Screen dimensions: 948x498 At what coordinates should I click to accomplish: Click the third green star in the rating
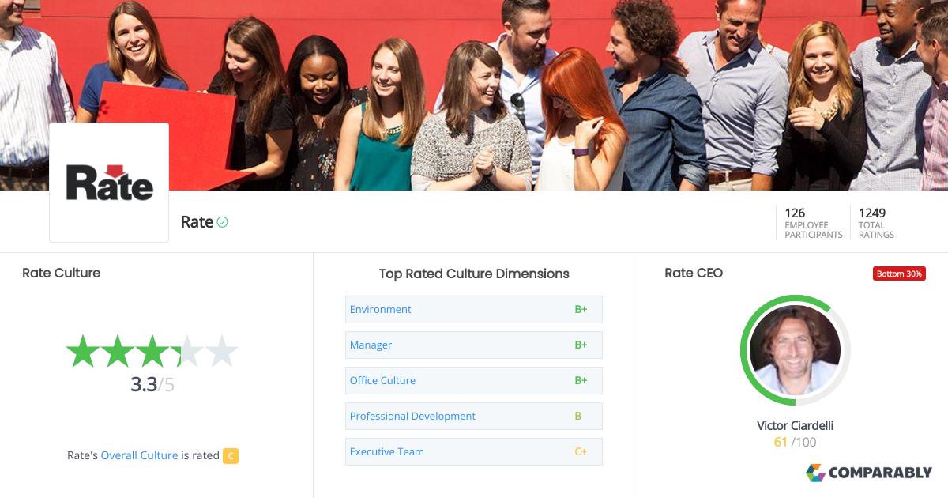coord(152,350)
